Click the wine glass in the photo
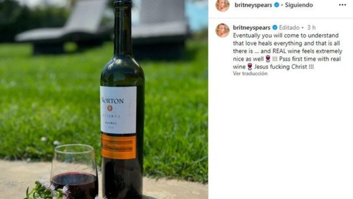 click(74, 171)
